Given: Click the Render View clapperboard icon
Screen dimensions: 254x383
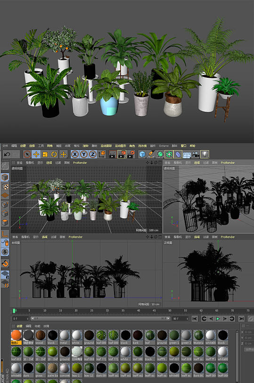Looking at the screenshot, I should [x=113, y=154].
